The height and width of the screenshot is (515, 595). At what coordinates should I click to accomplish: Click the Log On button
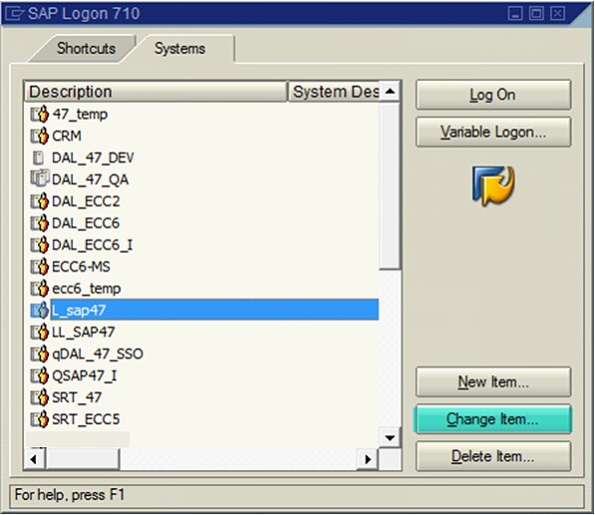[x=493, y=95]
